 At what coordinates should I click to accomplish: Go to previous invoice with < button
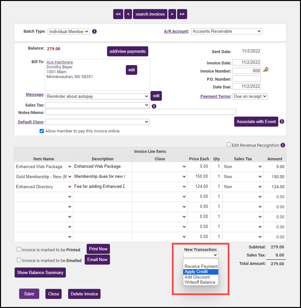point(128,14)
